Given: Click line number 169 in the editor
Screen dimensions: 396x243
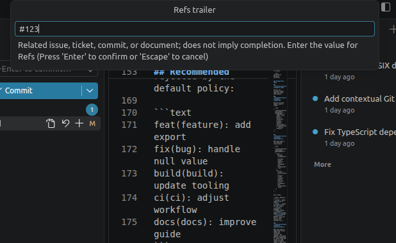Looking at the screenshot, I should point(129,100).
